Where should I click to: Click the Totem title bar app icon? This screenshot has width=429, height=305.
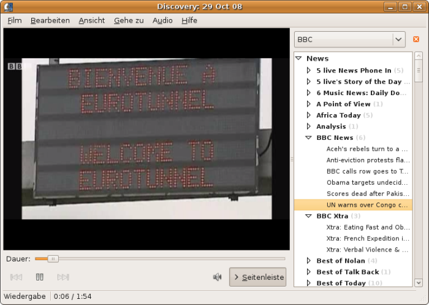click(9, 7)
